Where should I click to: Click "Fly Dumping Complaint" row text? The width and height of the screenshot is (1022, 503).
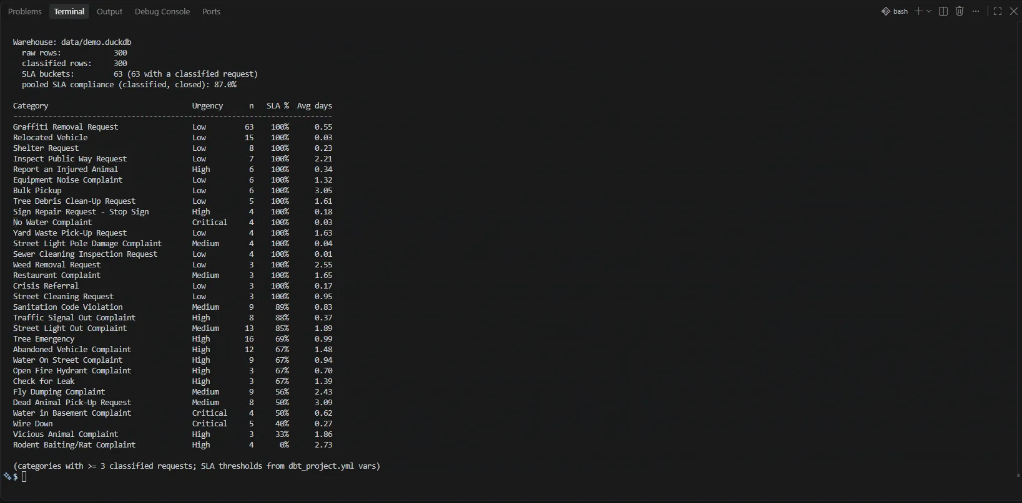click(x=59, y=392)
